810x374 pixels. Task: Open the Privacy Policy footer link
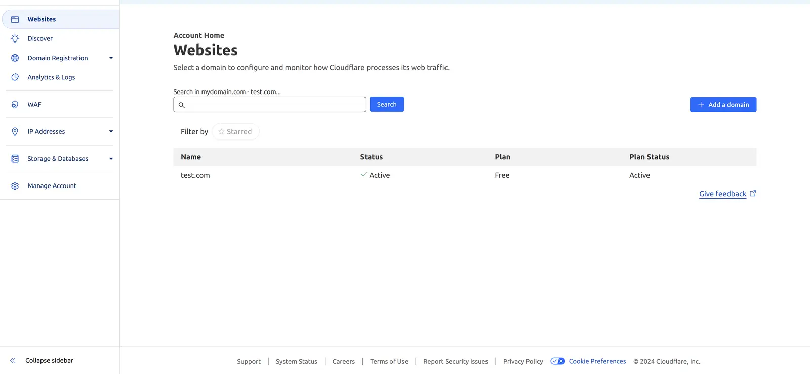point(523,361)
